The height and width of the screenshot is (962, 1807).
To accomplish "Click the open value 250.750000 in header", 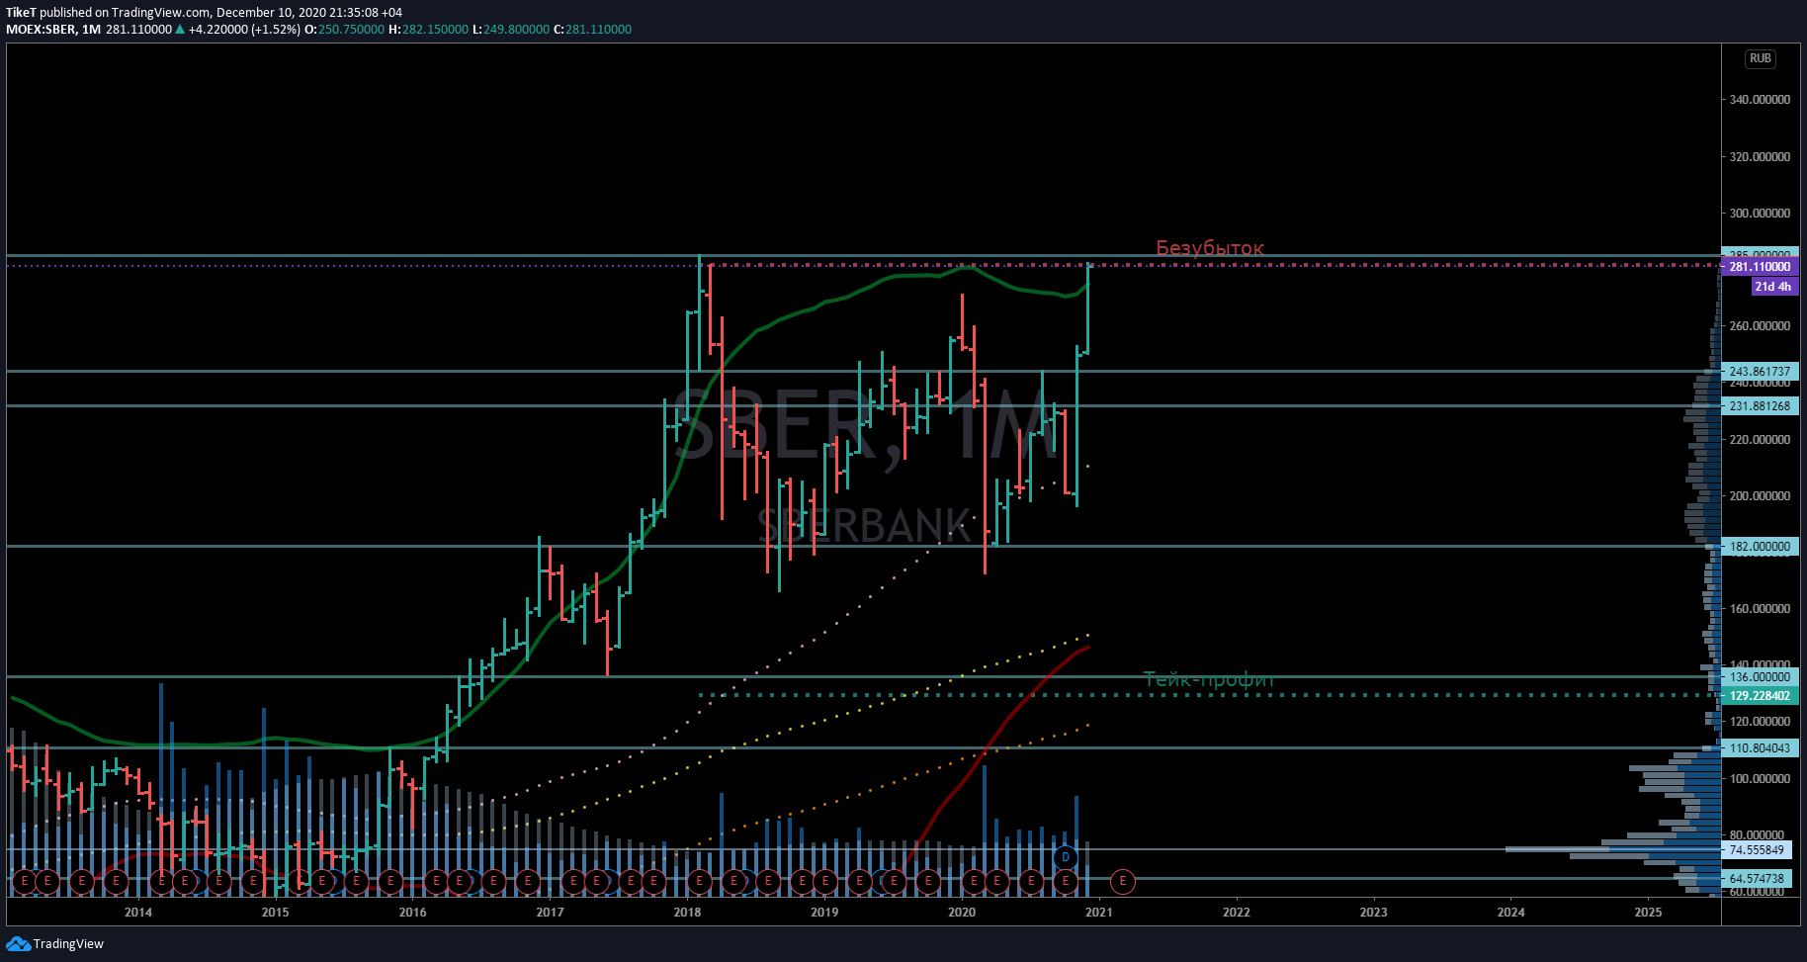I will tap(351, 30).
